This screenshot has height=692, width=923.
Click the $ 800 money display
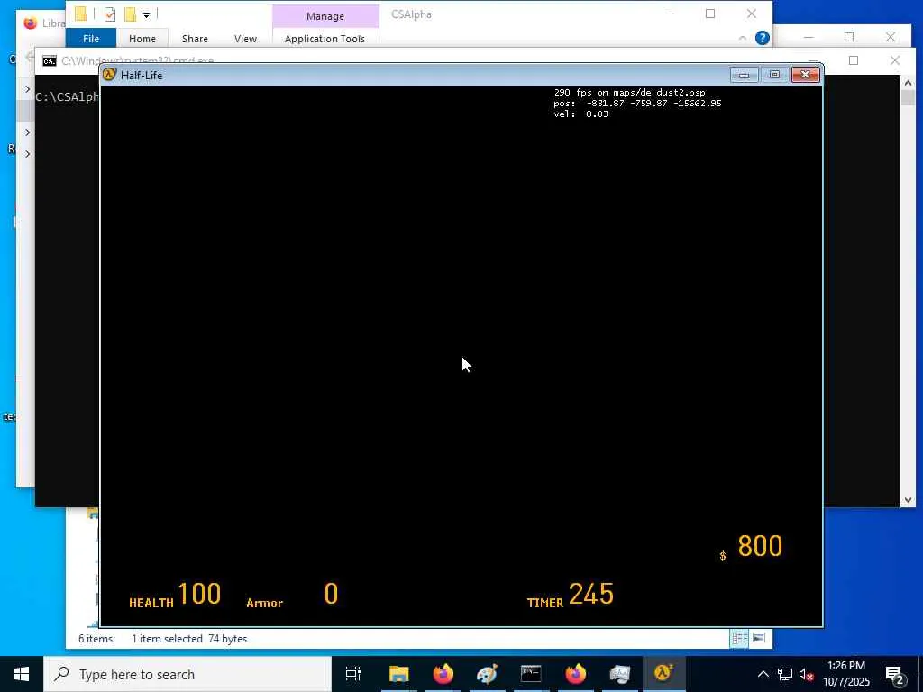(x=751, y=547)
